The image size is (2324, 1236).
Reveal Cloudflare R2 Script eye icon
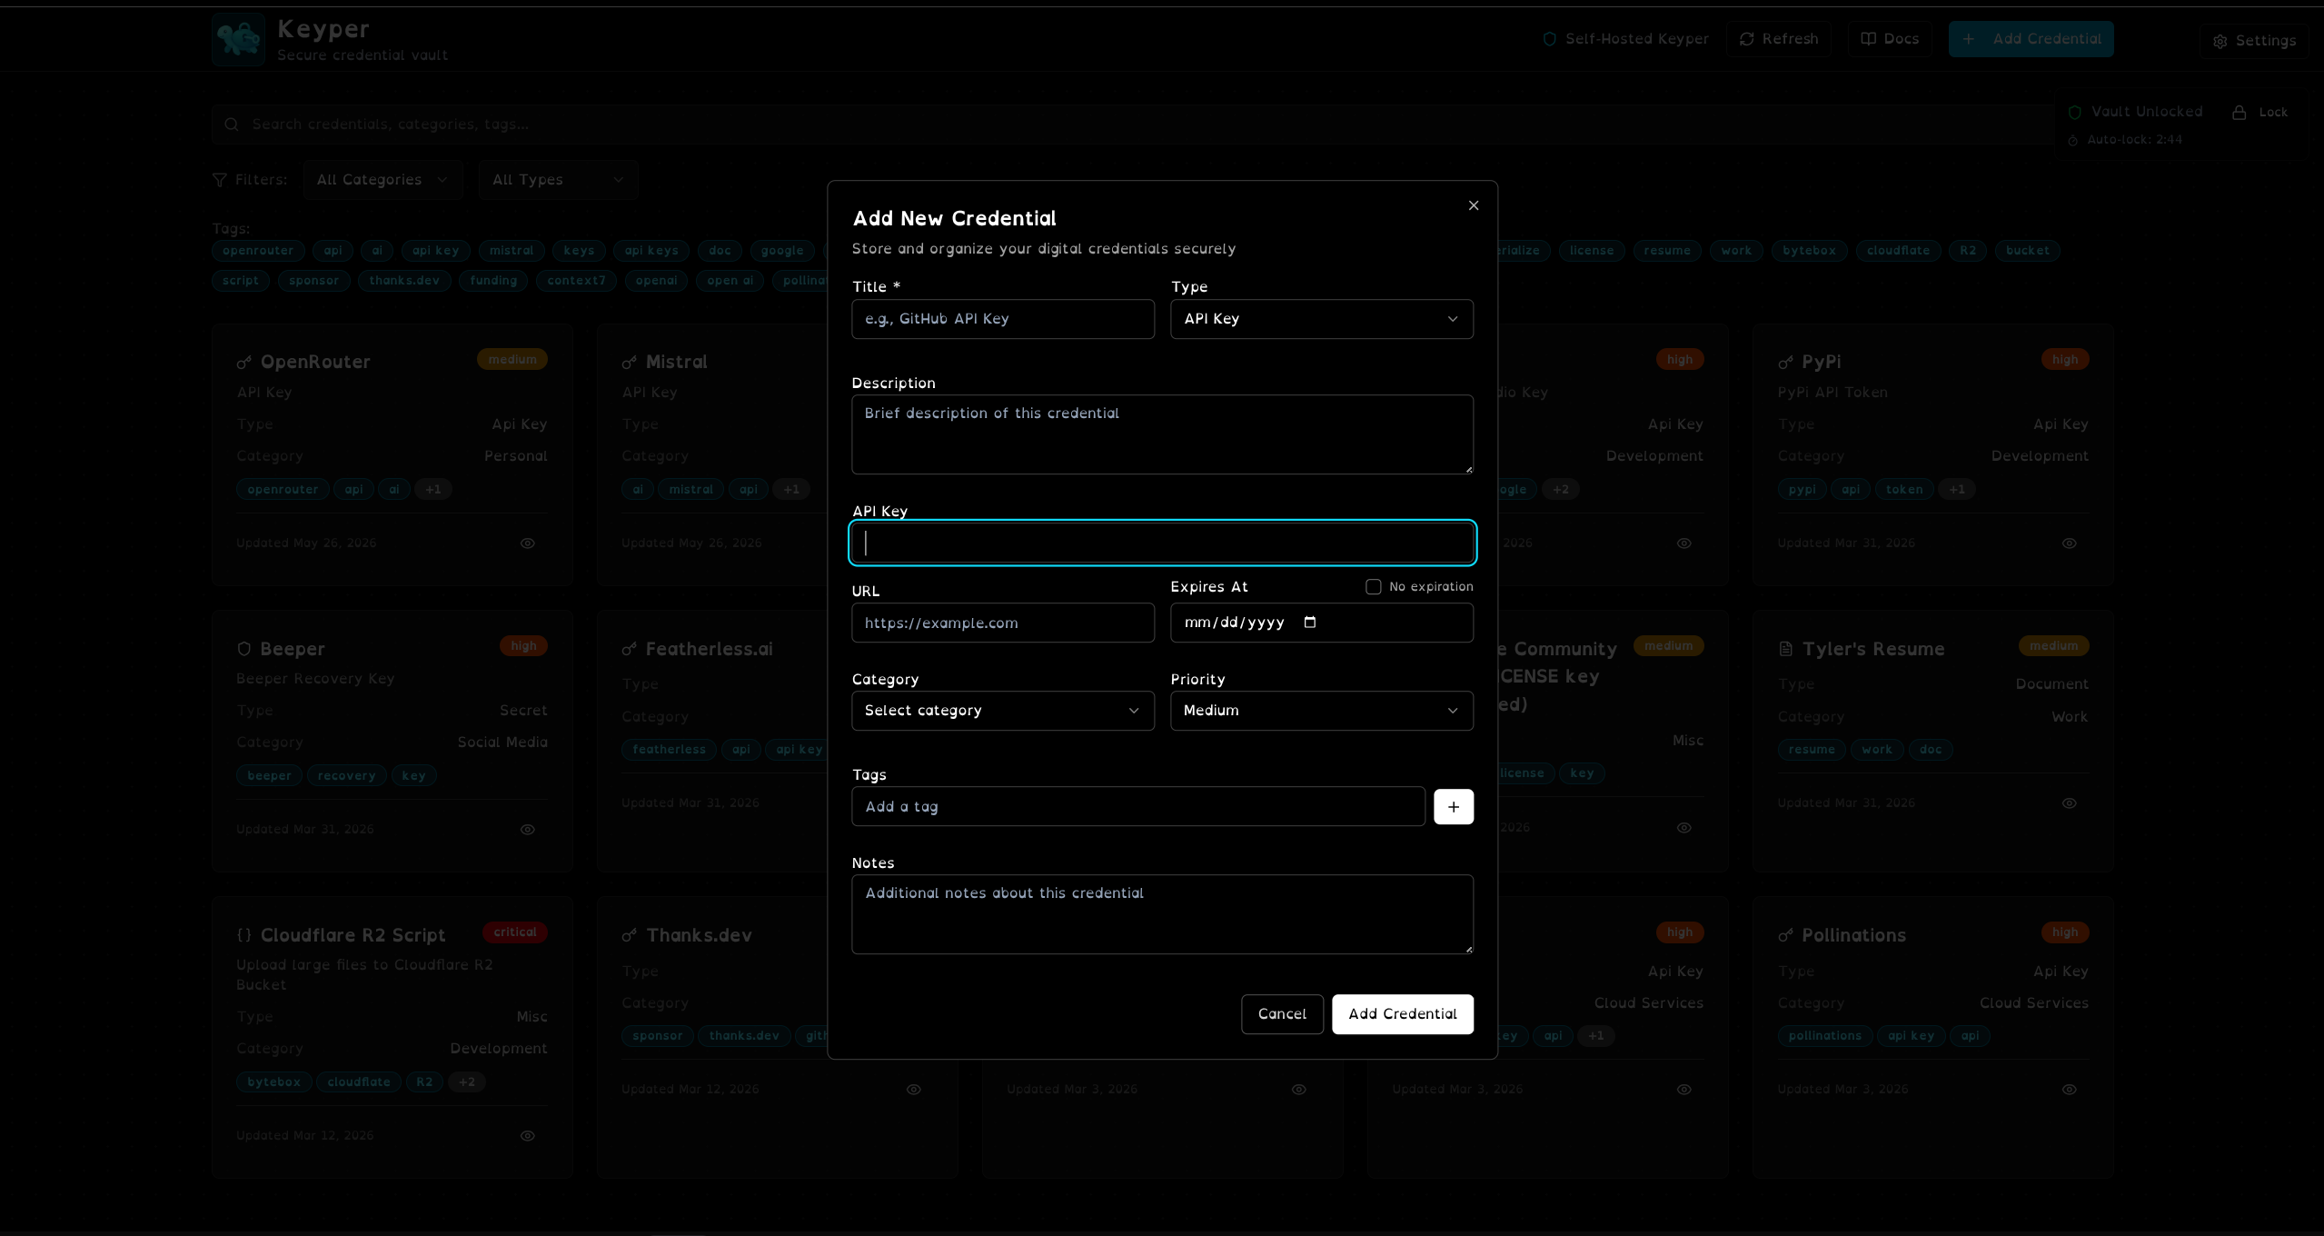527,1136
